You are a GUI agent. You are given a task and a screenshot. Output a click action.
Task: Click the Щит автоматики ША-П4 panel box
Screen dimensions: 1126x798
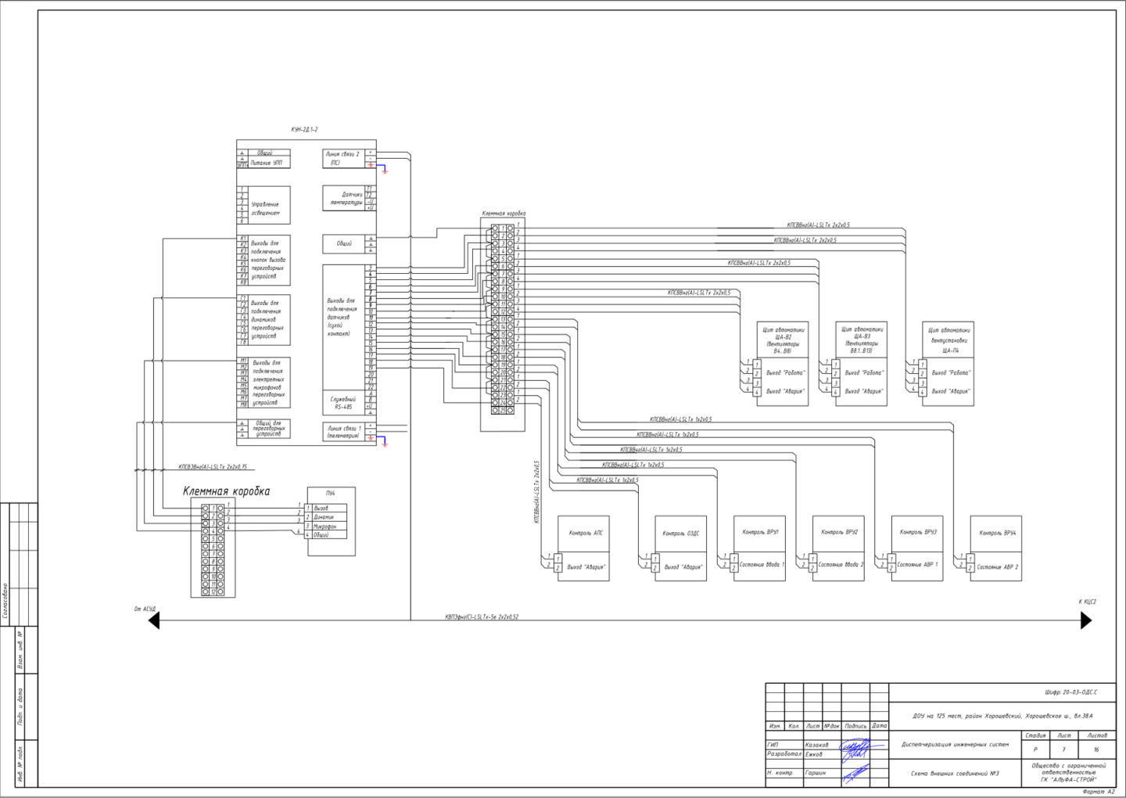click(x=948, y=363)
